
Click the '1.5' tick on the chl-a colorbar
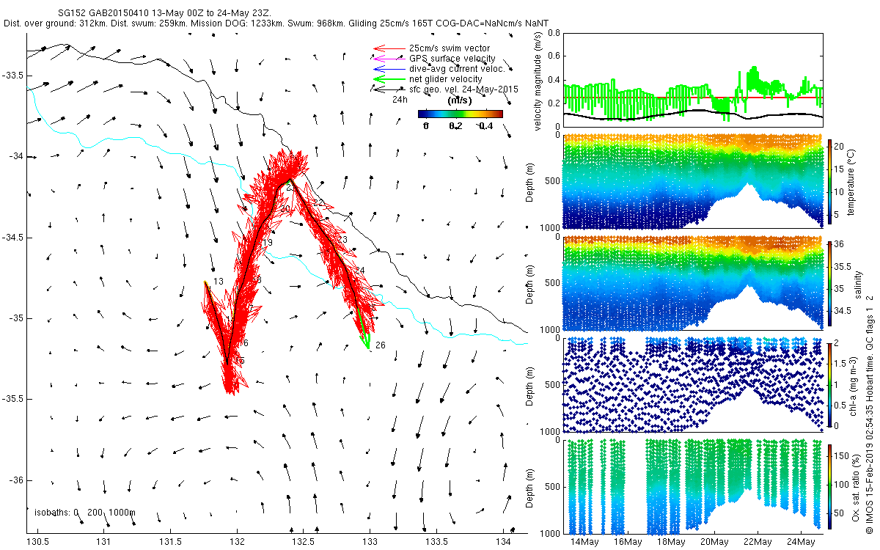841,363
